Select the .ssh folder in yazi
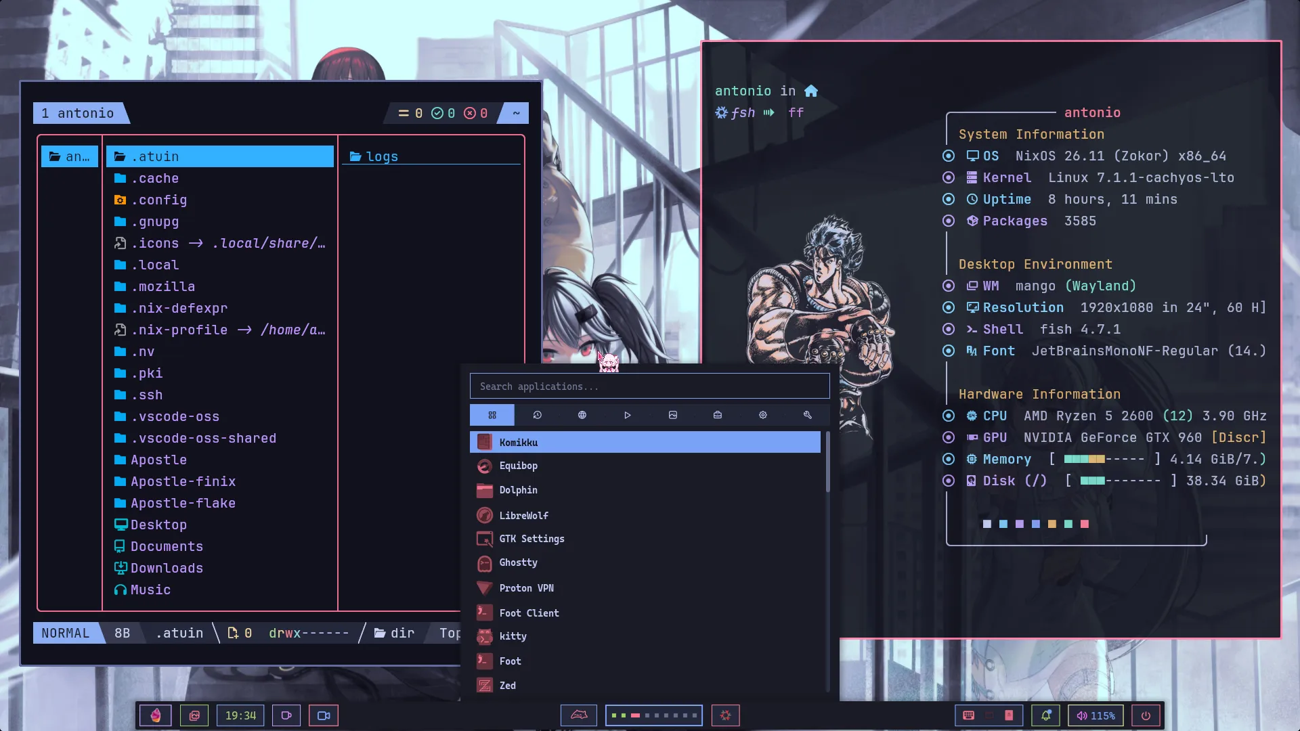This screenshot has height=731, width=1300. (220, 395)
